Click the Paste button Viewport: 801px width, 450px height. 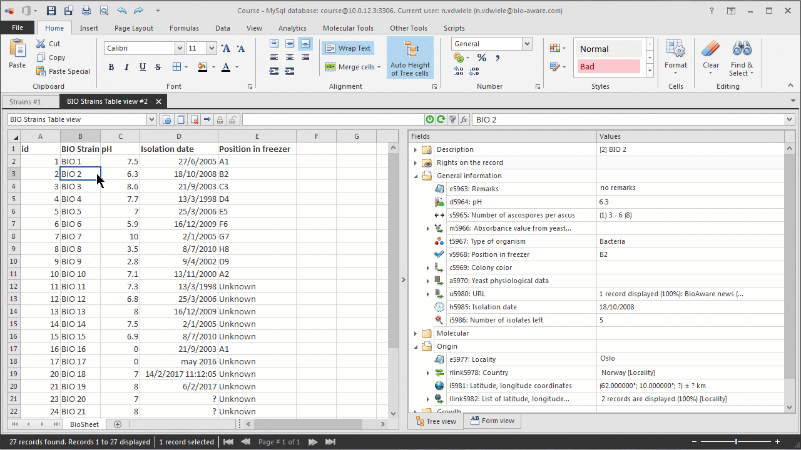(18, 54)
